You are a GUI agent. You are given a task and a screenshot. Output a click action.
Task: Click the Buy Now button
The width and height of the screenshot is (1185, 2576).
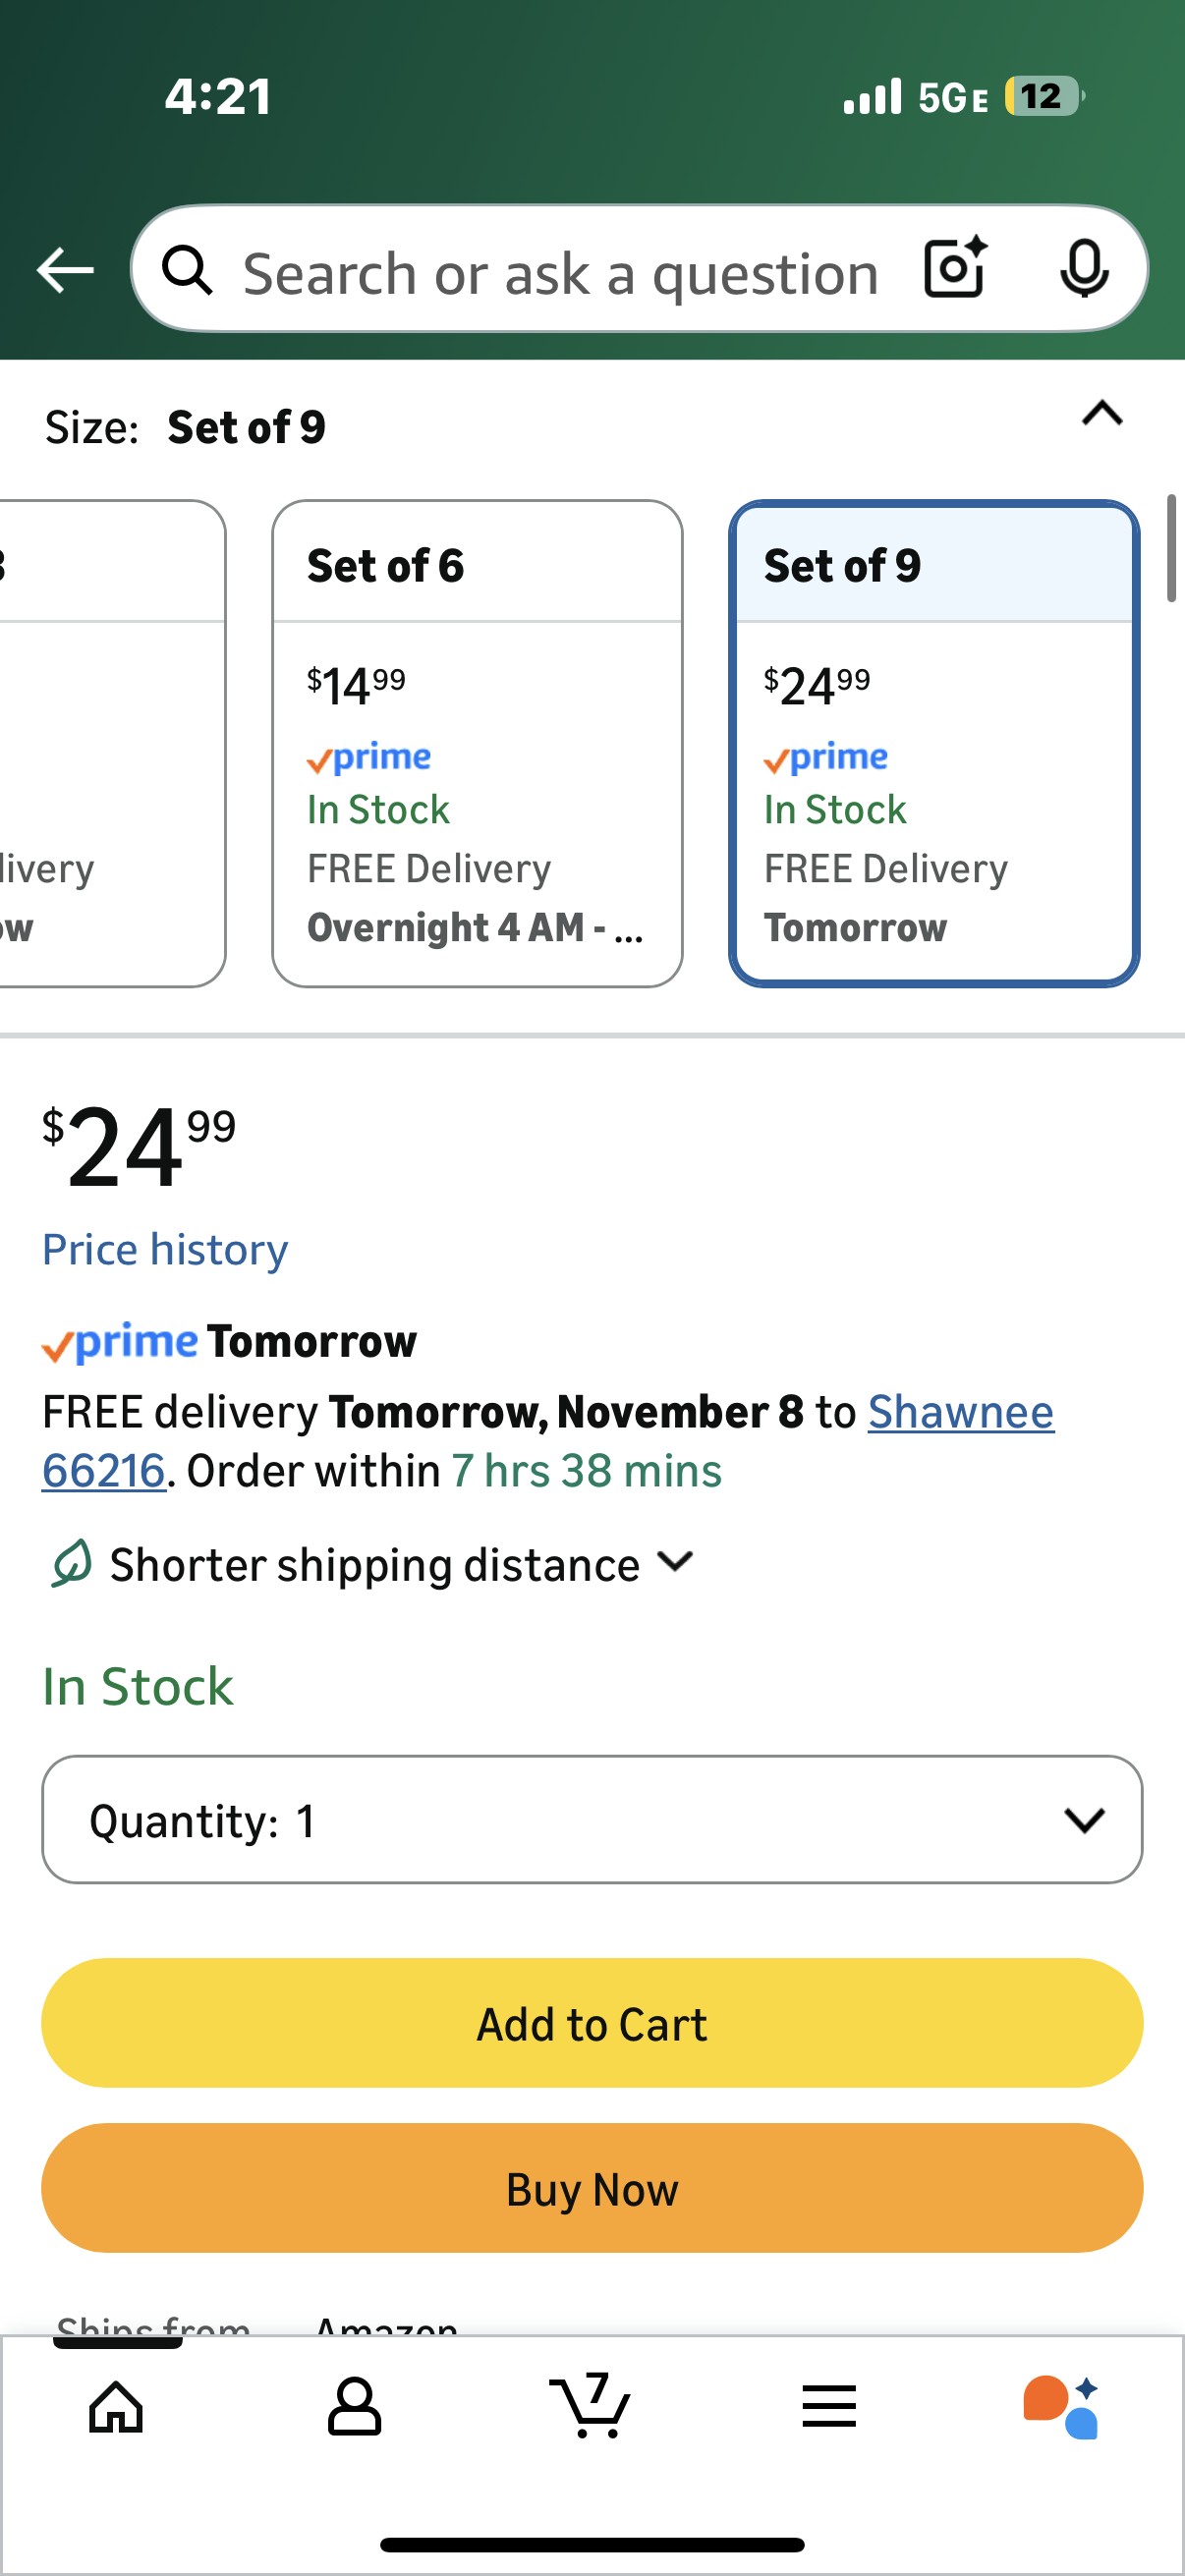(x=592, y=2188)
